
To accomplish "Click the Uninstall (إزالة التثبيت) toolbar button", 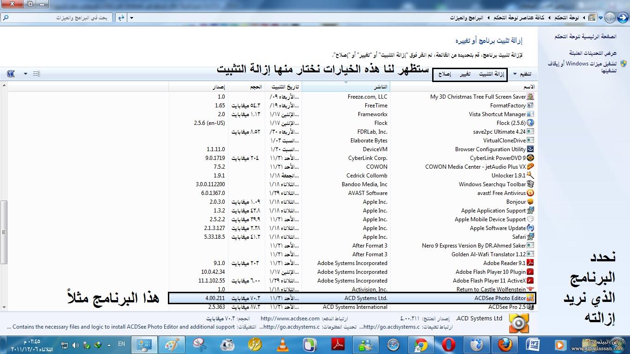I will coord(491,74).
